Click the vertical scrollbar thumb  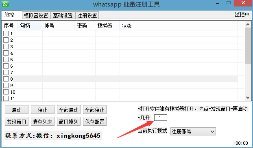248,46
